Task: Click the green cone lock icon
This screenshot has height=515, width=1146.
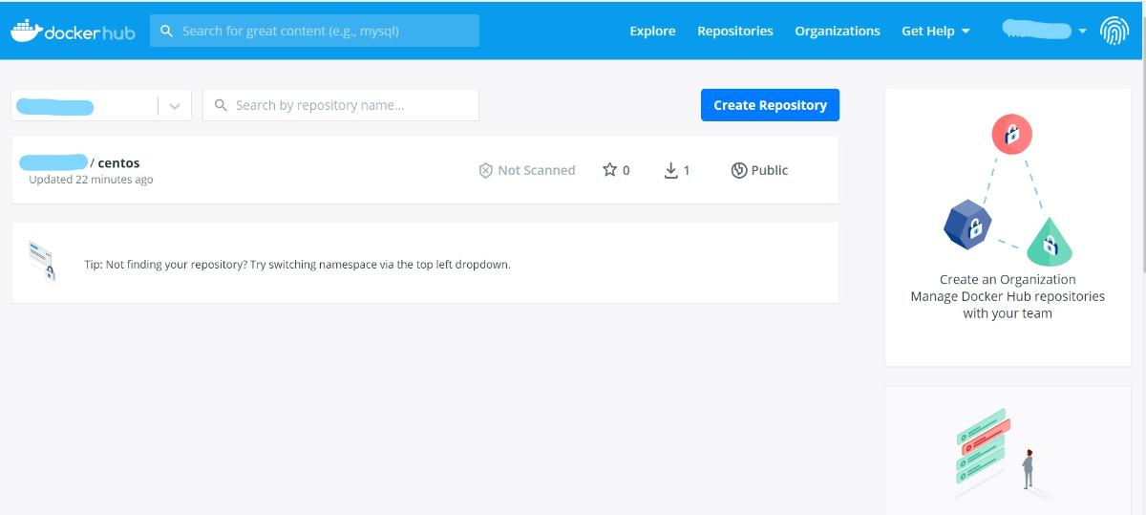Action: click(x=1050, y=243)
